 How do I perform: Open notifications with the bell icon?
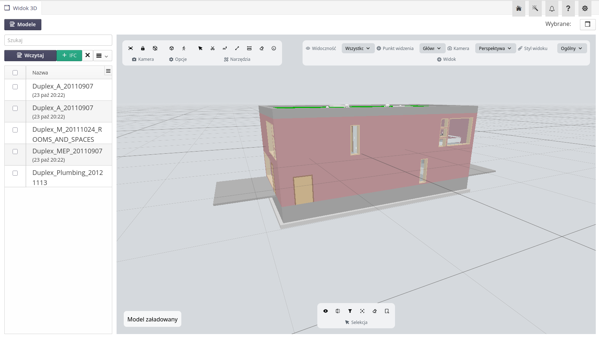click(x=552, y=8)
